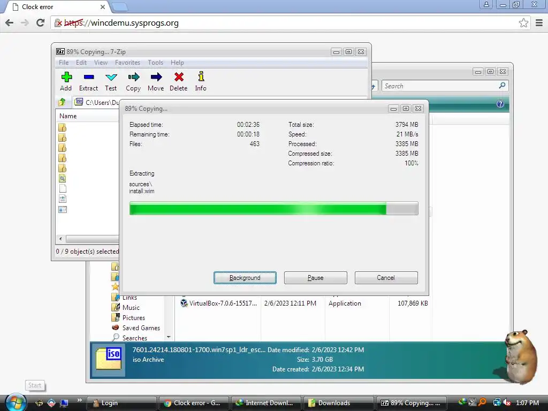Click the Explorer help question-mark icon
The image size is (548, 411).
[500, 104]
